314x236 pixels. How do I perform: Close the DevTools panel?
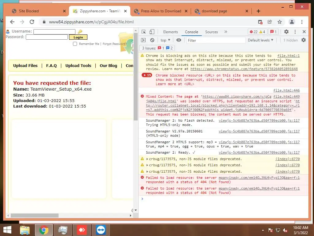(304, 32)
